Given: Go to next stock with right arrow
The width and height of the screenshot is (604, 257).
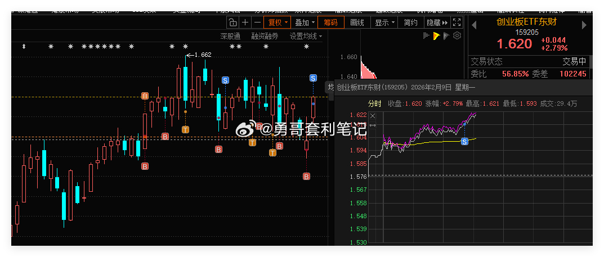Looking at the screenshot, I should [x=584, y=25].
